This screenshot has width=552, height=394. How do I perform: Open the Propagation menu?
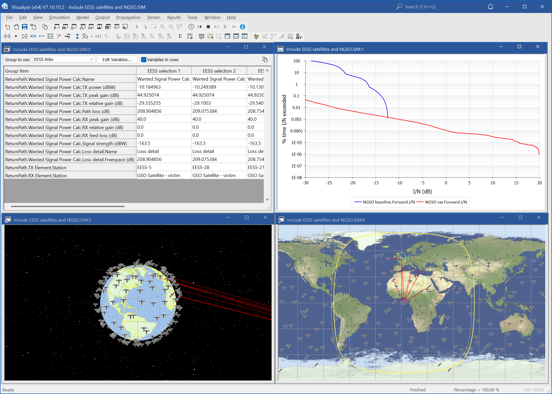[x=128, y=17]
